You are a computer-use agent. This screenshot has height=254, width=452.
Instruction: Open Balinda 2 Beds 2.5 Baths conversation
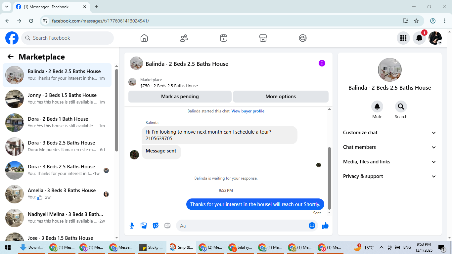tap(57, 75)
